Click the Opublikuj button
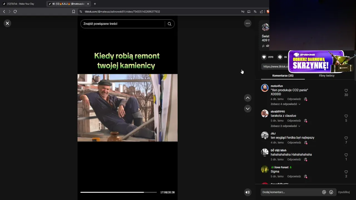 coord(344,192)
